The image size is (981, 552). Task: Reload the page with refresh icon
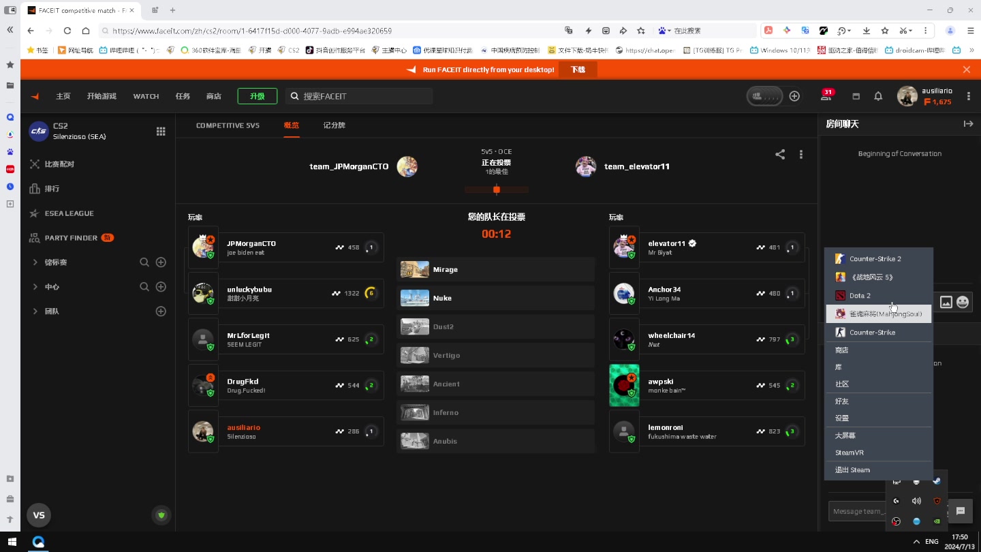coord(67,31)
